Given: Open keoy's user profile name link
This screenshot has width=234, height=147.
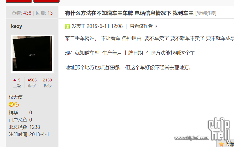Looking at the screenshot, I should [16, 26].
